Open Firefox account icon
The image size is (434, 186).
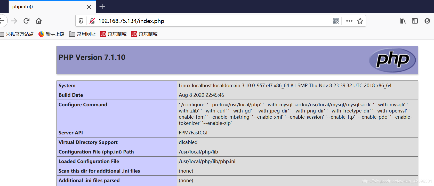pos(427,21)
